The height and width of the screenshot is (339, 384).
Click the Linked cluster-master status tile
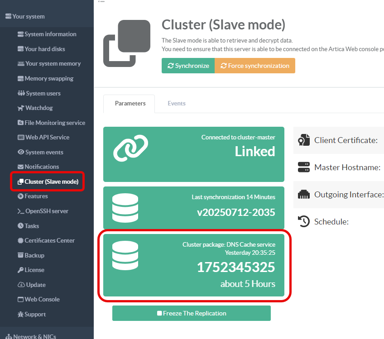(193, 154)
